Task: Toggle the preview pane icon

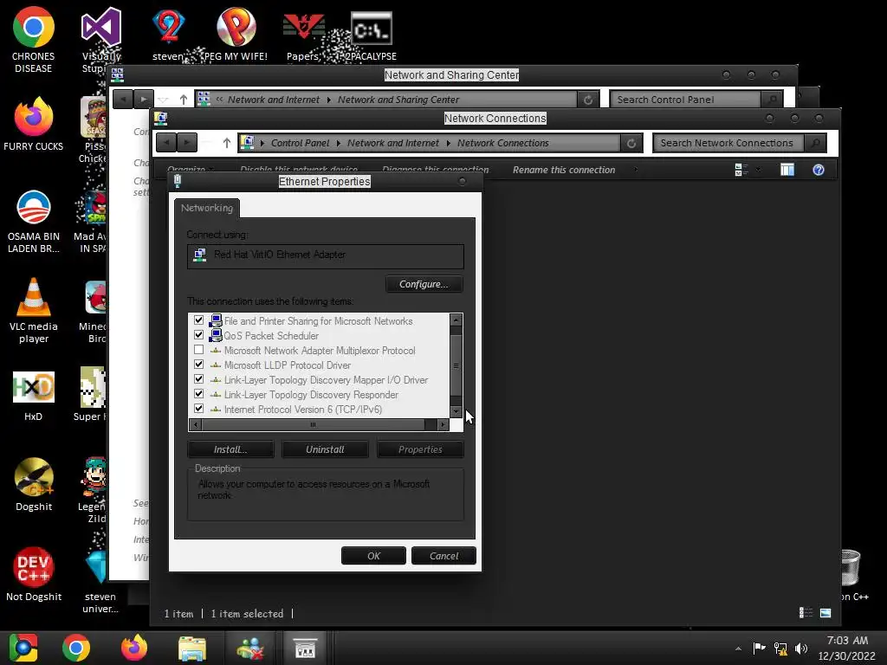Action: tap(787, 170)
